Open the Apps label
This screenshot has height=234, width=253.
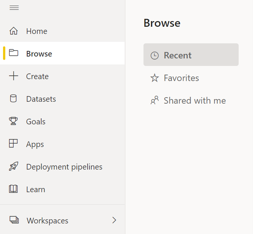(x=35, y=144)
